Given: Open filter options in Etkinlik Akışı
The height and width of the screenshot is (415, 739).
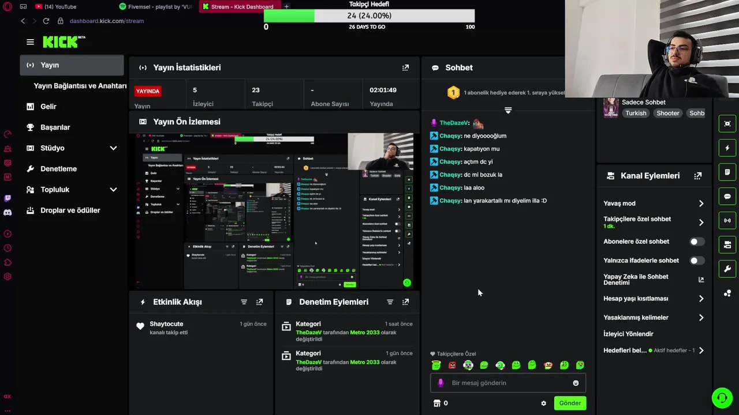Looking at the screenshot, I should click(244, 302).
